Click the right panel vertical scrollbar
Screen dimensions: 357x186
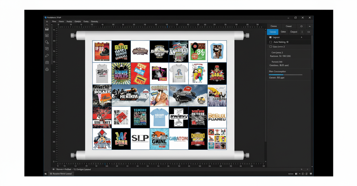point(312,52)
